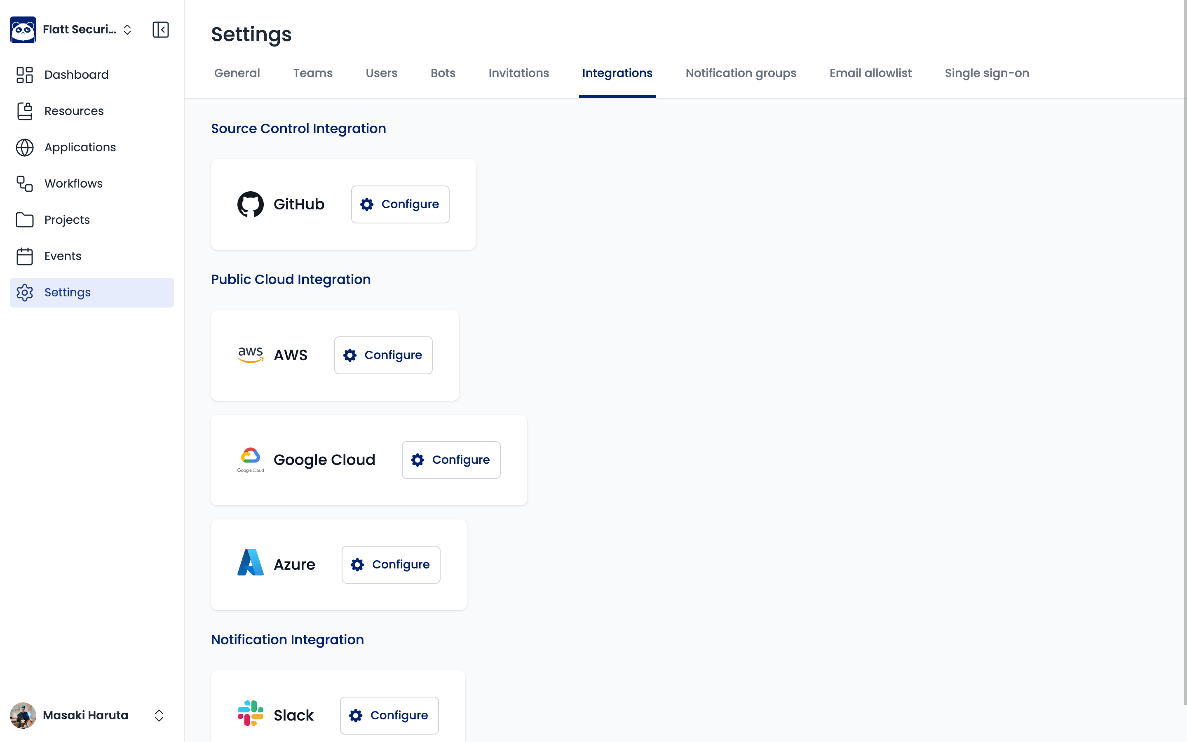Click the gear icon in Slack Configure

click(356, 716)
